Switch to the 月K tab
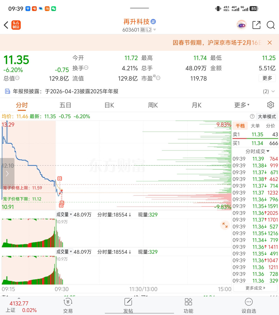 197,105
